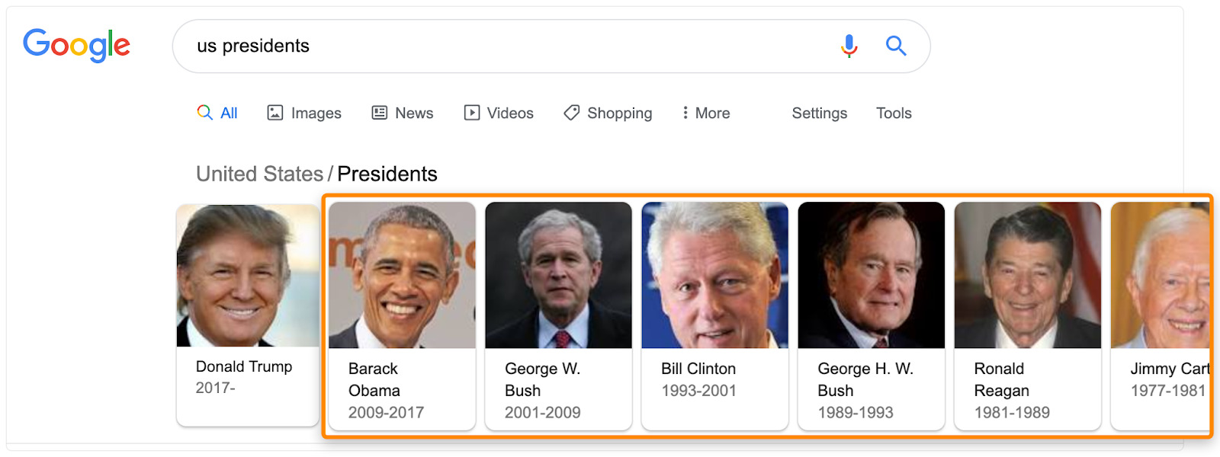Click the United States breadcrumb link
This screenshot has height=457, width=1220.
click(x=259, y=173)
